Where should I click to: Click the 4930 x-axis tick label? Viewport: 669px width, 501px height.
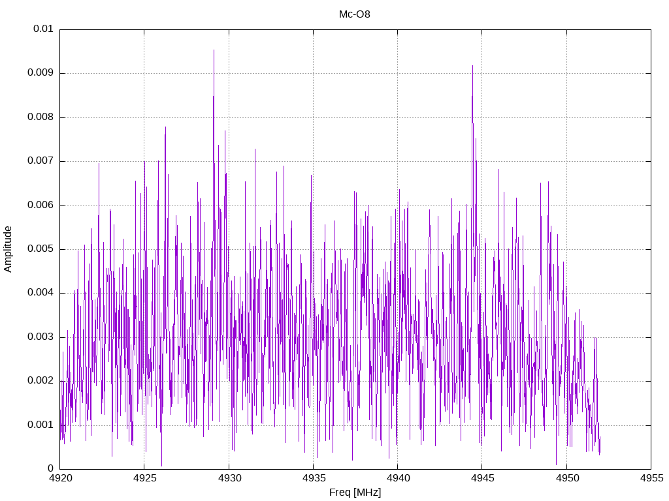(x=229, y=478)
